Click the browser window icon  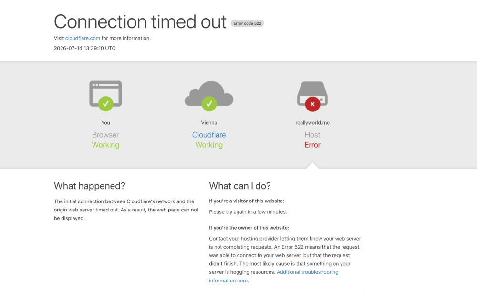point(105,93)
